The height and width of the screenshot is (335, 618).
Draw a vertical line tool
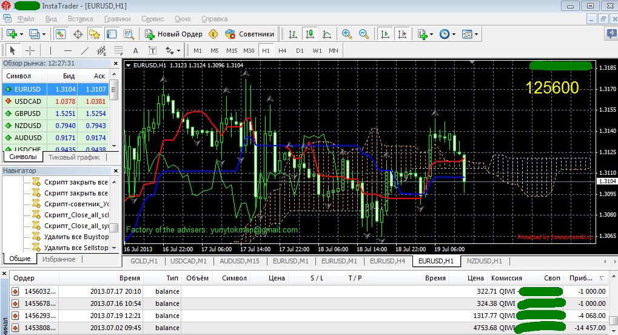pyautogui.click(x=50, y=50)
